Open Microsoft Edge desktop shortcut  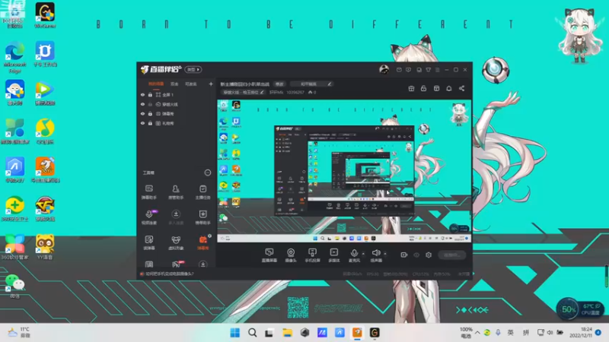click(x=14, y=56)
